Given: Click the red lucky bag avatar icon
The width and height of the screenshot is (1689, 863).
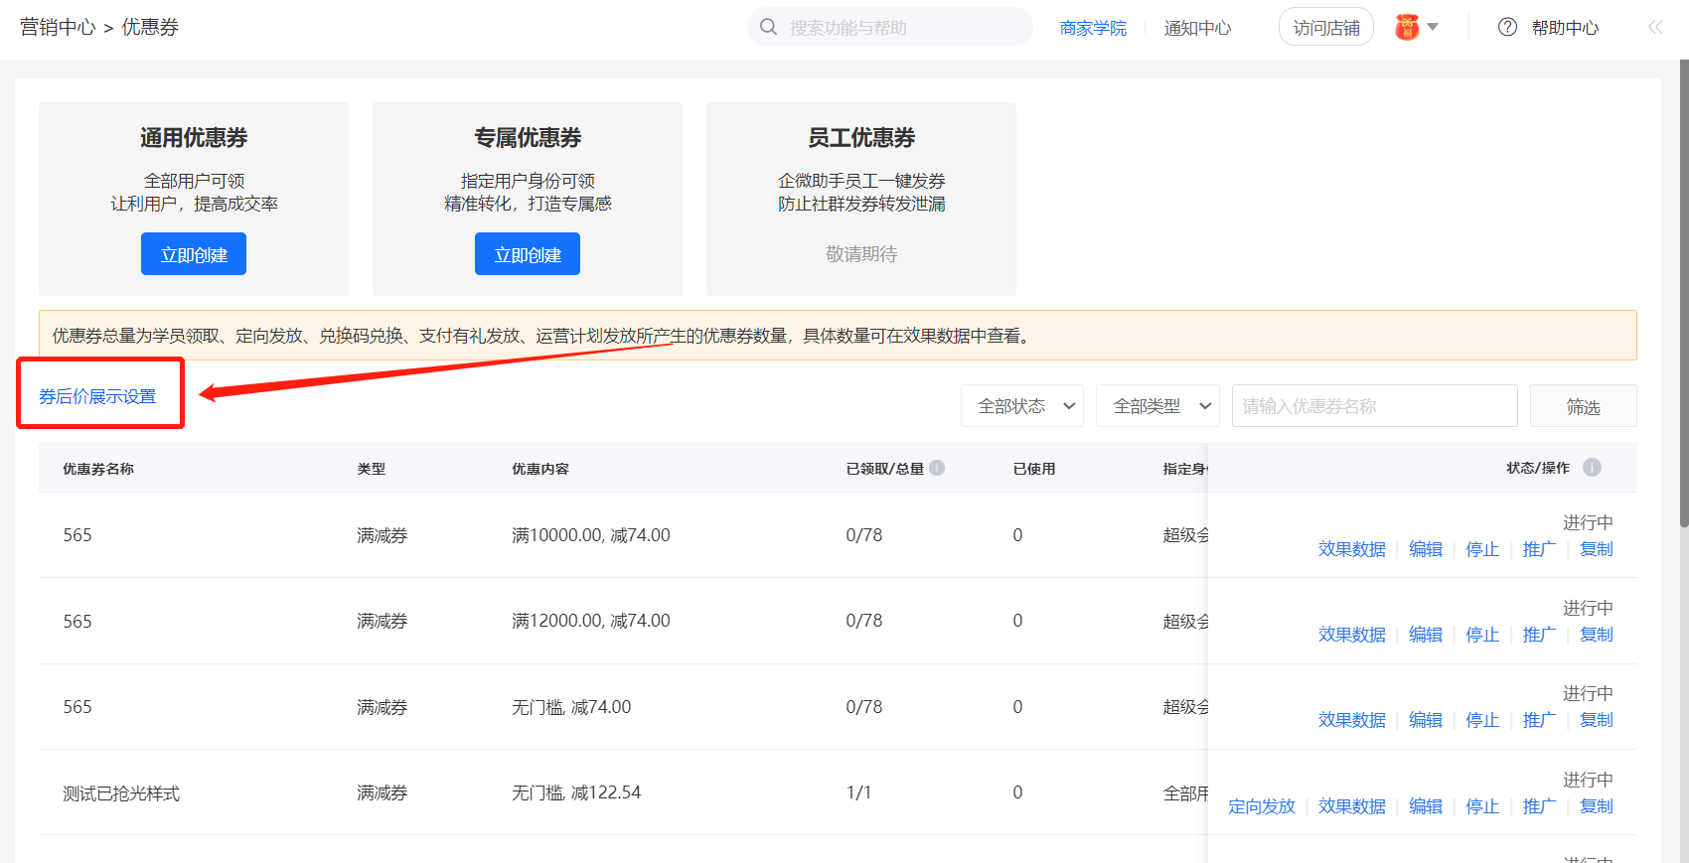Looking at the screenshot, I should 1407,27.
